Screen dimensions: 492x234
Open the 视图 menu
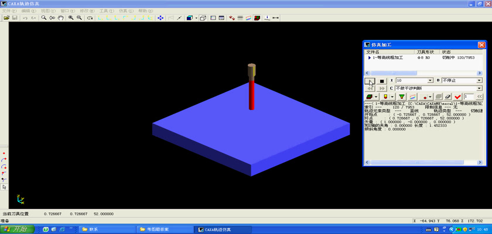click(x=48, y=11)
